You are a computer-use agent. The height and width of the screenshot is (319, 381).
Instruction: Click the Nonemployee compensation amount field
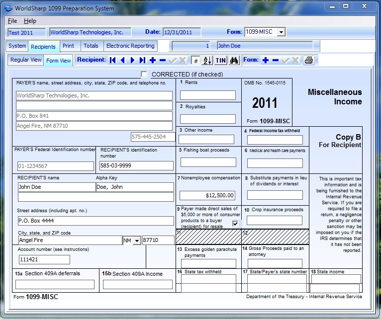[x=207, y=195]
